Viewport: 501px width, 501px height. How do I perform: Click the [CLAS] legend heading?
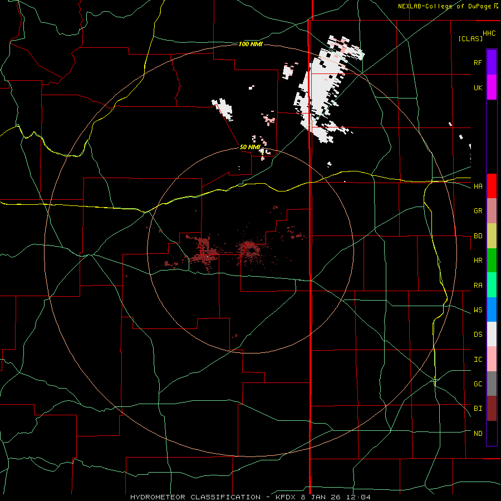click(x=470, y=38)
